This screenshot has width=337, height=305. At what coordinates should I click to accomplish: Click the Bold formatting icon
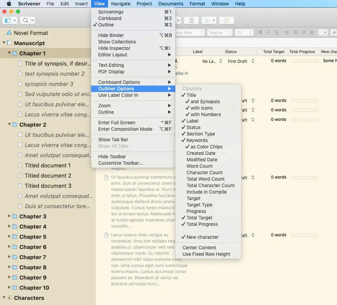coord(260,32)
